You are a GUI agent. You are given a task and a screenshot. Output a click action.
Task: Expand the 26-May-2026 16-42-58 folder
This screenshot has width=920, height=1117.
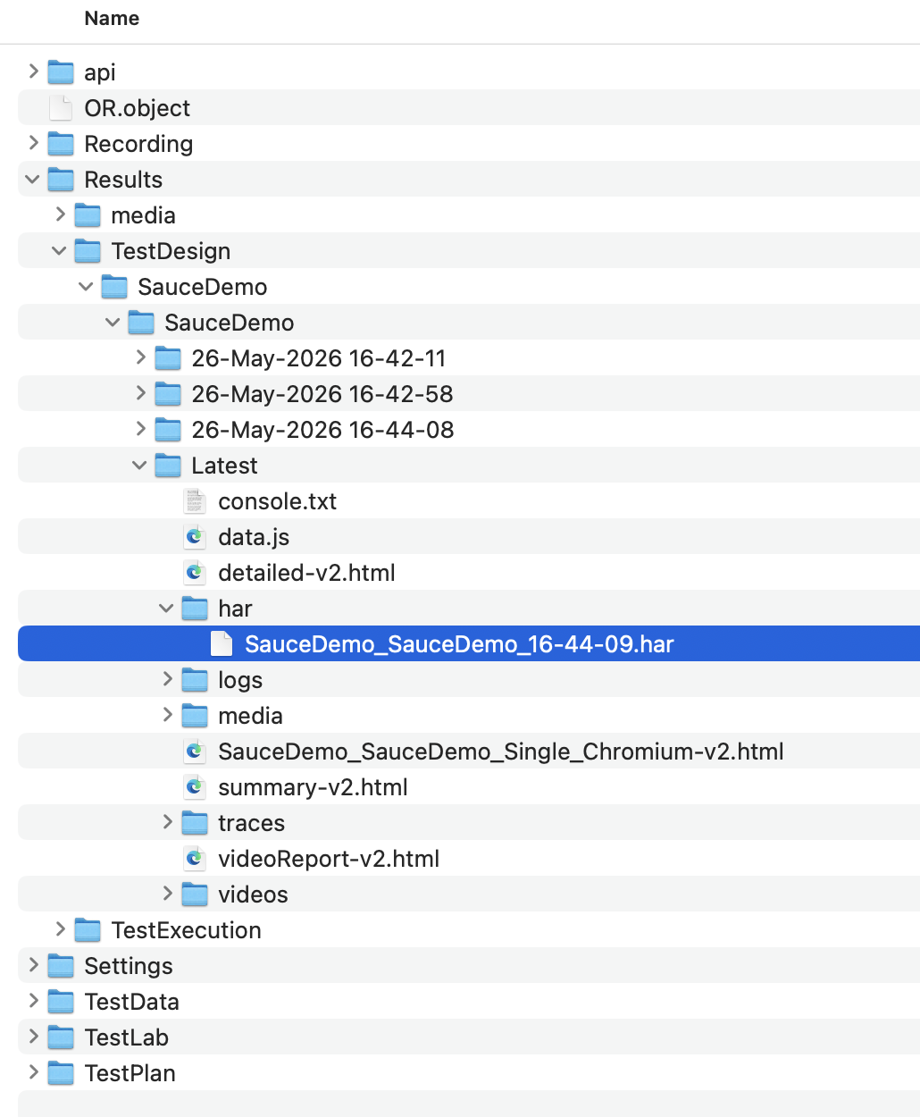coord(140,392)
